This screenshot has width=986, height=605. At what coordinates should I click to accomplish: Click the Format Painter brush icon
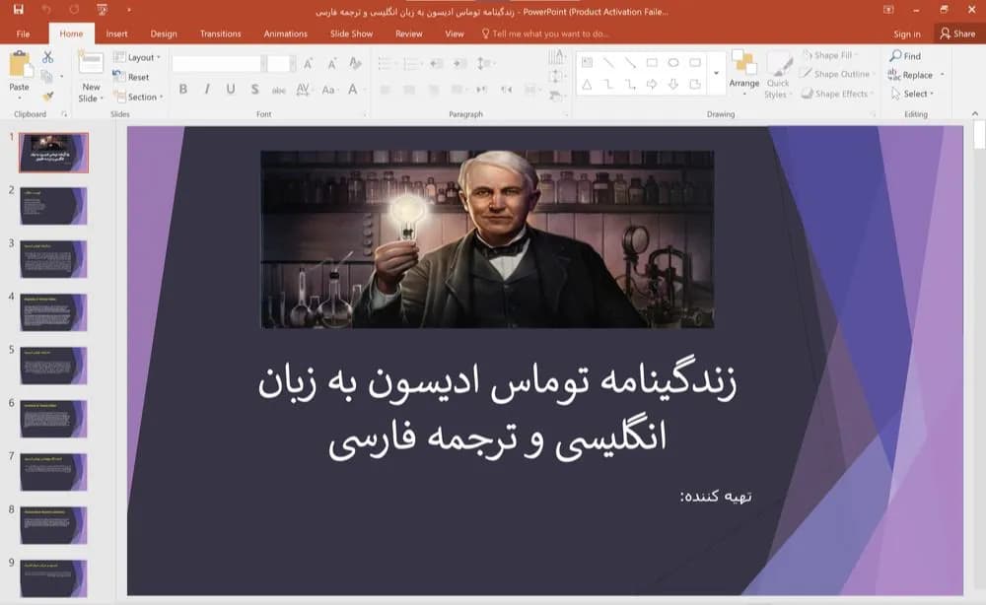point(47,97)
